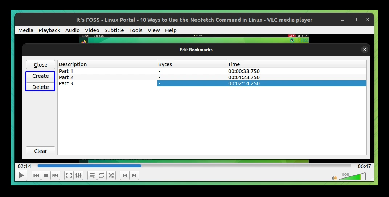
Task: Skip to next media in playlist
Action: [x=55, y=175]
